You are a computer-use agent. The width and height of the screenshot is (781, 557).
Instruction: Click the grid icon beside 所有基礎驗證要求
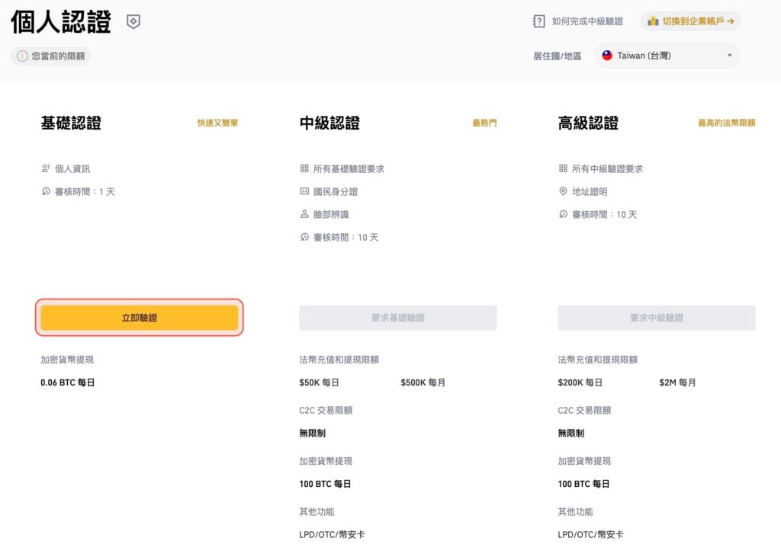pos(304,168)
